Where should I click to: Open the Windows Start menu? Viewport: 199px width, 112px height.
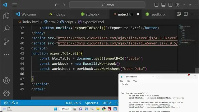(x=56, y=109)
